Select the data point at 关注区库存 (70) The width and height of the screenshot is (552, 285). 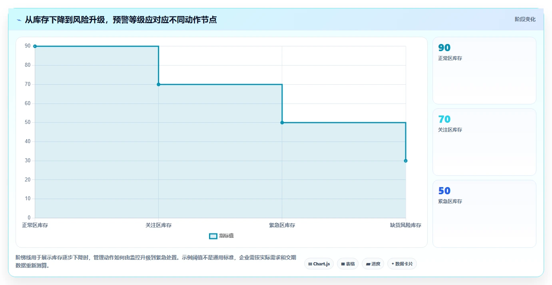click(159, 84)
